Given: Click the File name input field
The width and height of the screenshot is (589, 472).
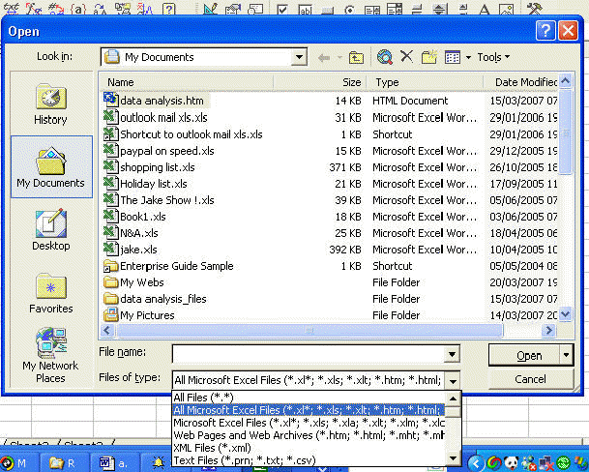Looking at the screenshot, I should point(309,354).
